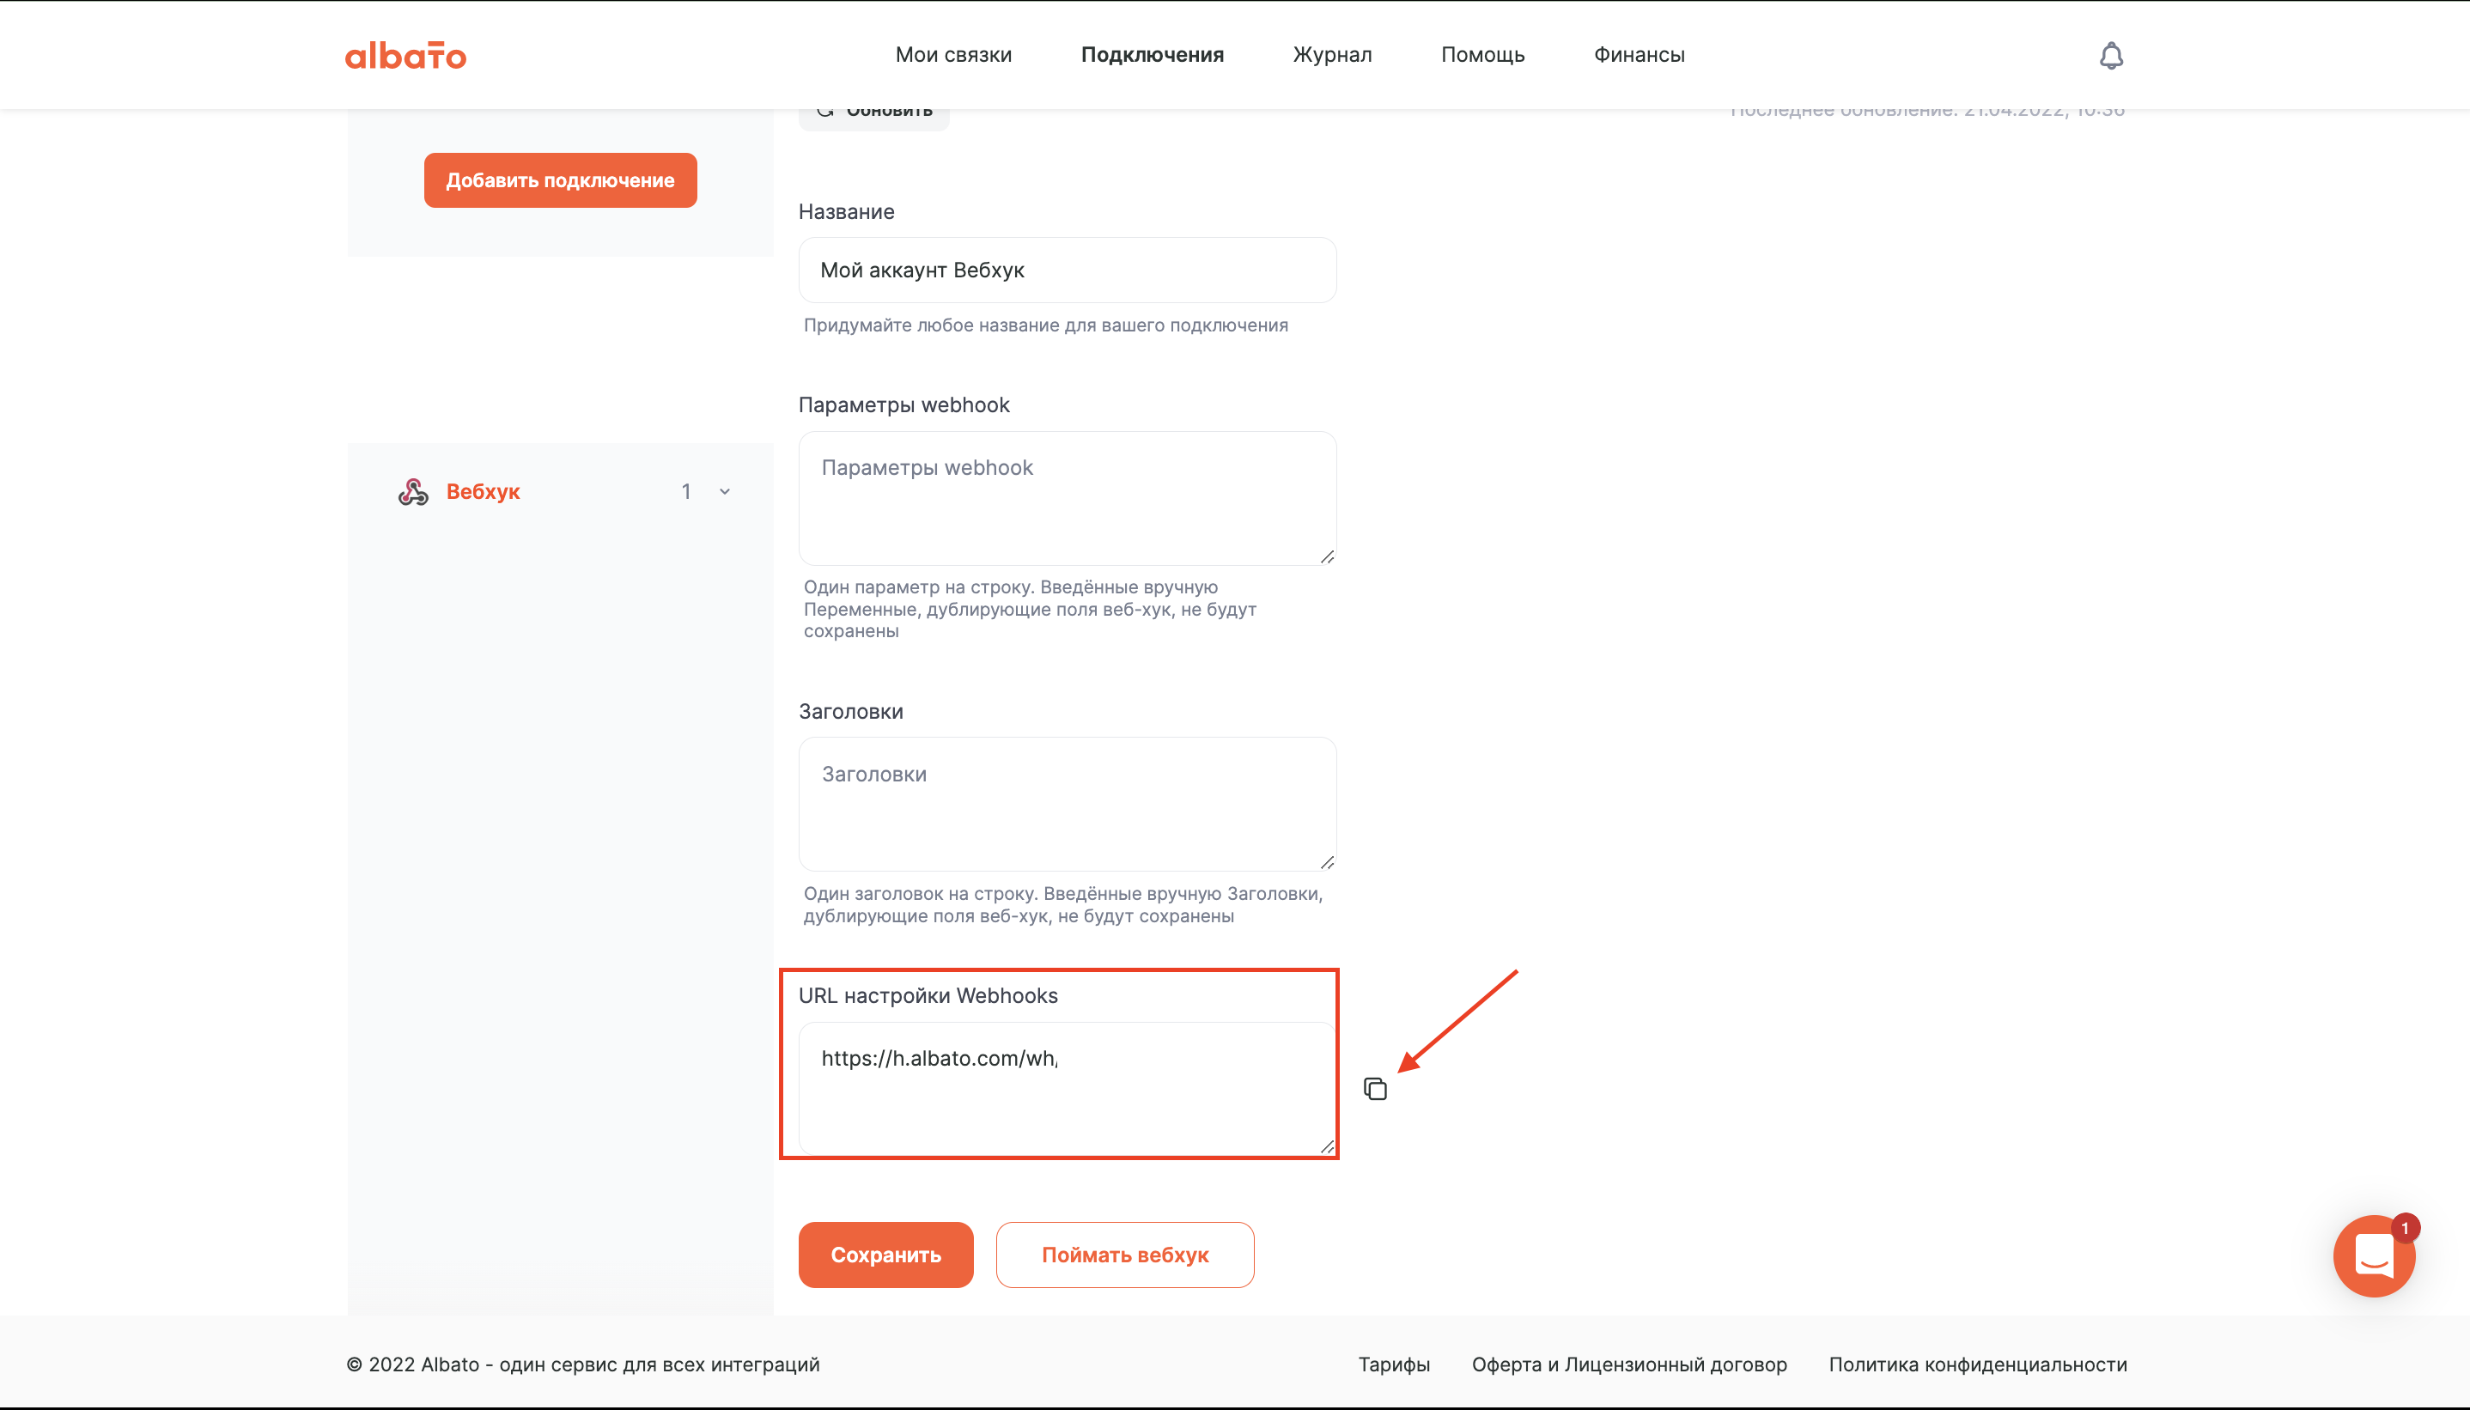The height and width of the screenshot is (1410, 2470).
Task: Focus the Заголовки textarea
Action: [x=1068, y=804]
